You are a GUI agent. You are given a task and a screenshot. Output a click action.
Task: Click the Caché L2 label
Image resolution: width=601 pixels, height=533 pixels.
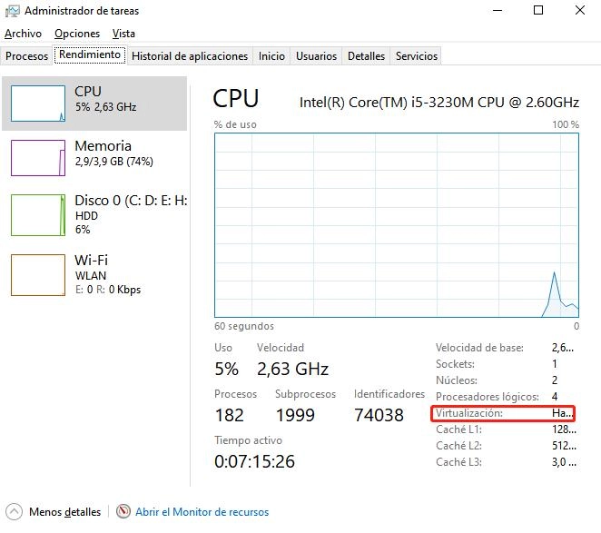point(458,446)
